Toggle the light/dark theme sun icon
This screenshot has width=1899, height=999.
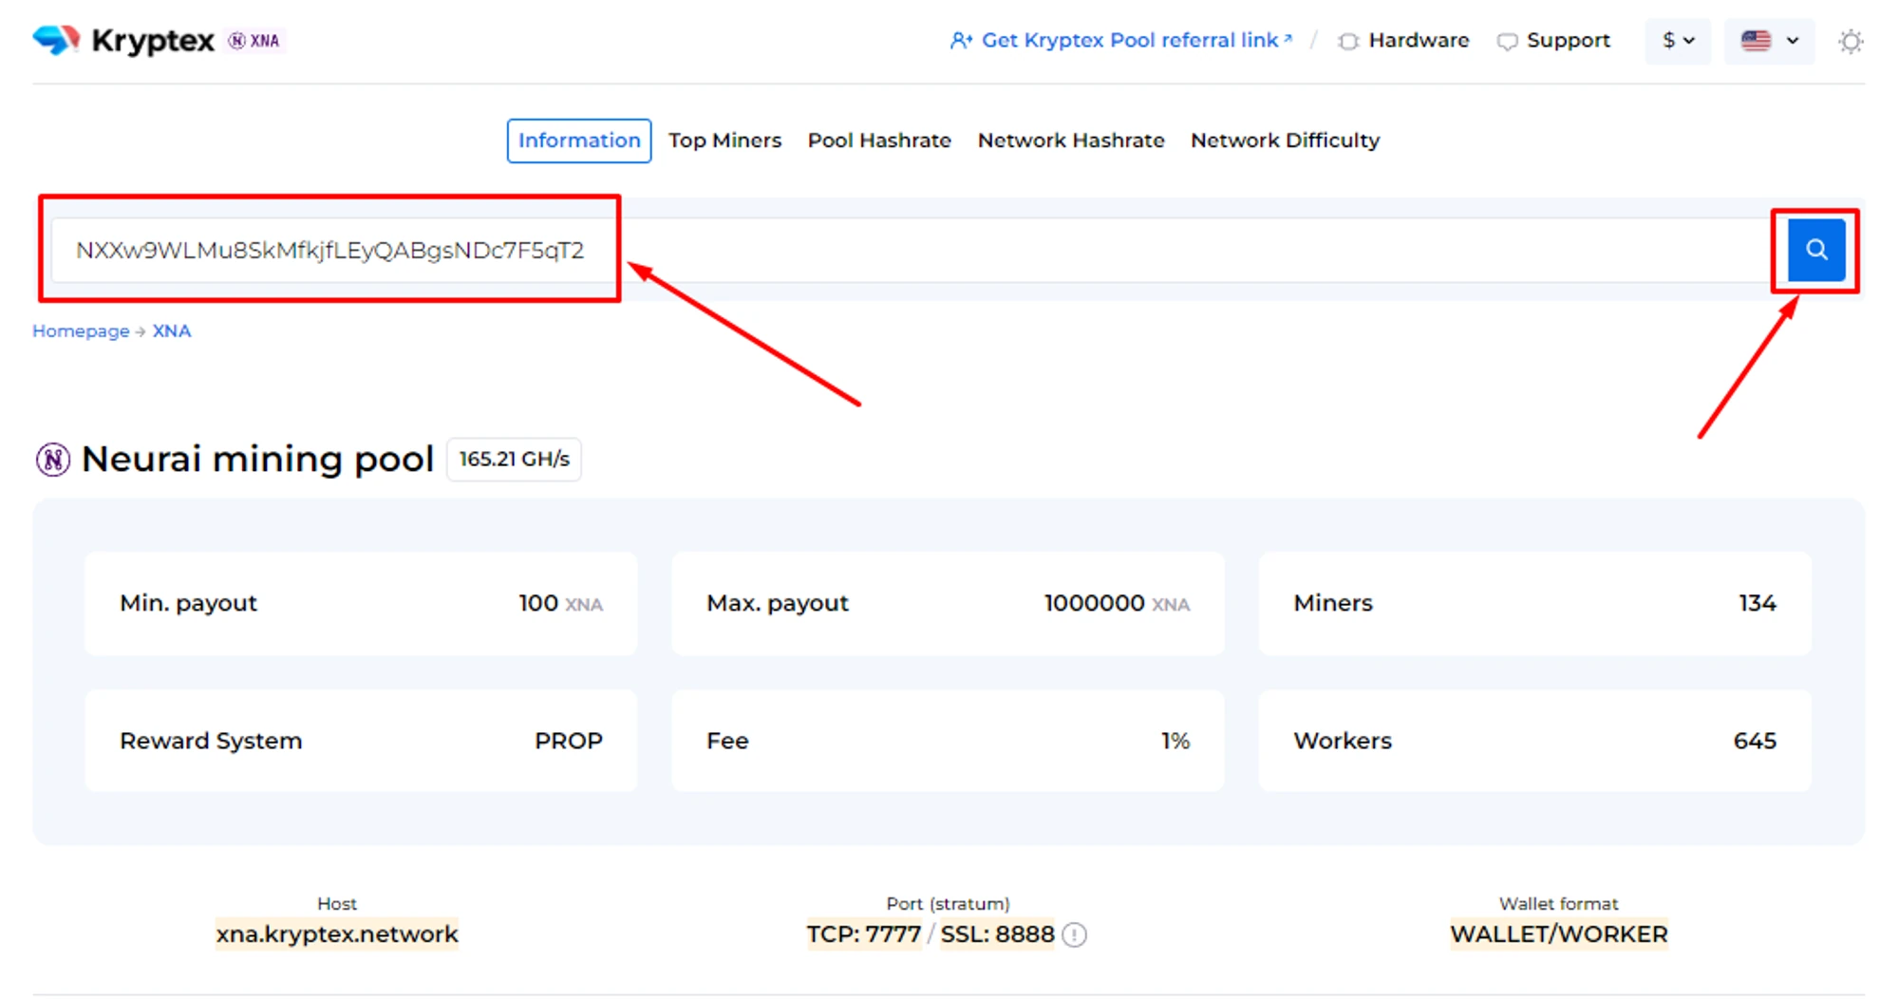pos(1850,42)
